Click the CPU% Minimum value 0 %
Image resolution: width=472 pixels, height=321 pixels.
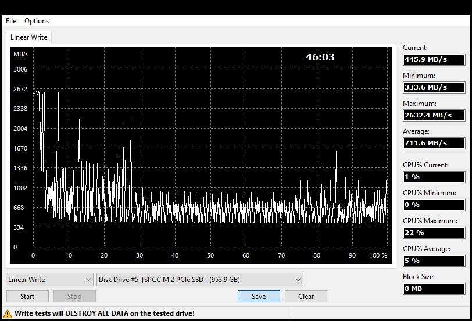(x=434, y=205)
